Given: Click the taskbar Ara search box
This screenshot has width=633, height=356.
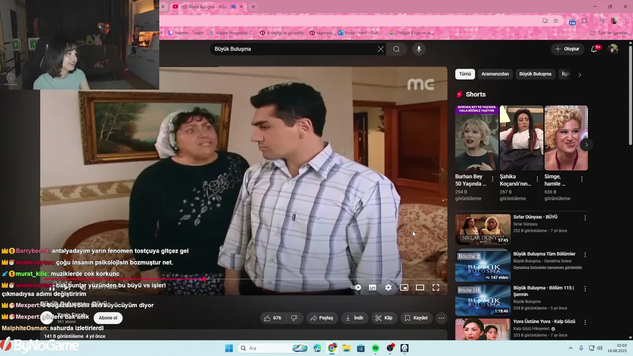Looking at the screenshot, I should (272, 348).
